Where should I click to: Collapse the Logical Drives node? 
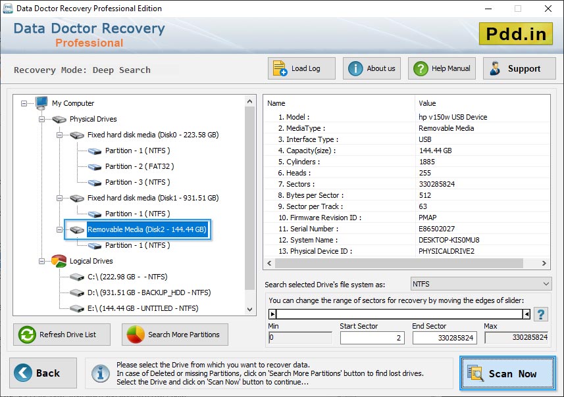[x=41, y=261]
